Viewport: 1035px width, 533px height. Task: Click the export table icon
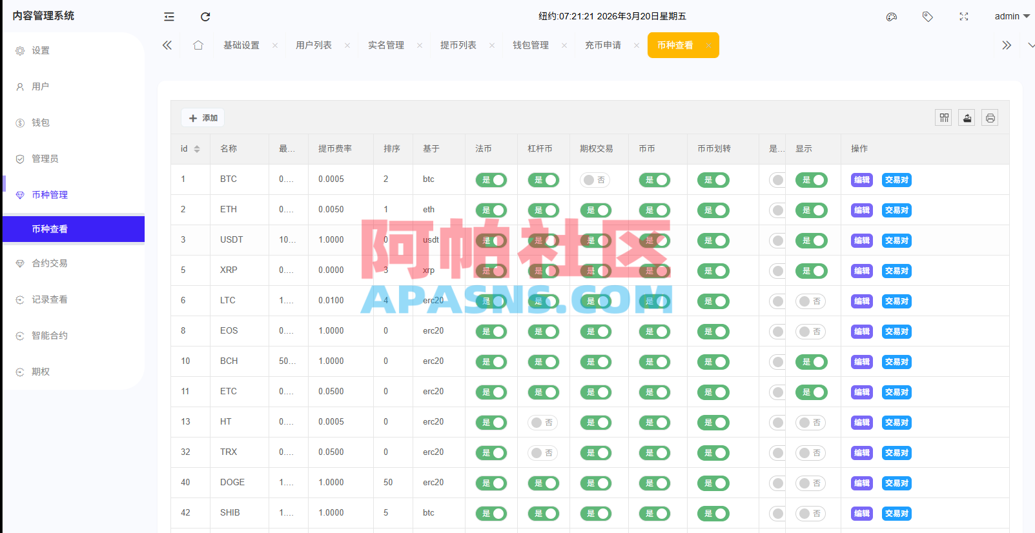[x=967, y=117]
